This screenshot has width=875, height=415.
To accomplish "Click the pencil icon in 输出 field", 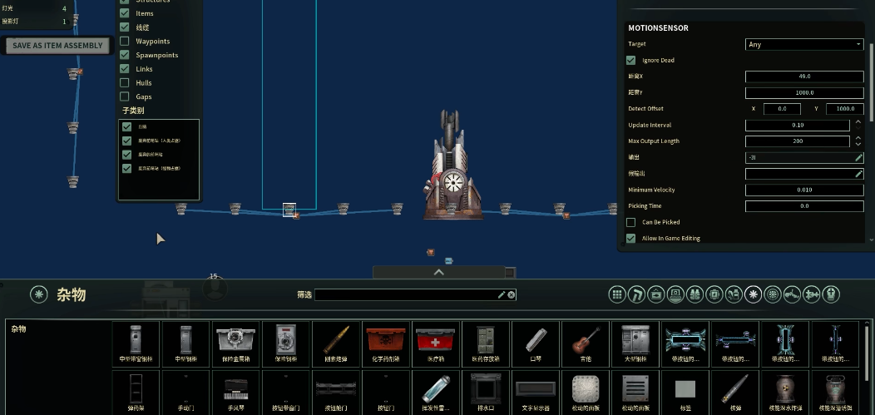I will 859,158.
